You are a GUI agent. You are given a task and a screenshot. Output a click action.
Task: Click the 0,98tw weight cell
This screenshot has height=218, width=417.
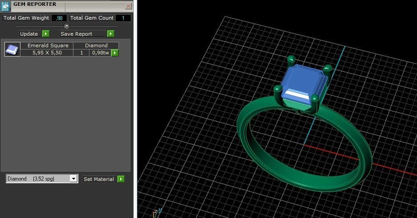click(x=100, y=53)
